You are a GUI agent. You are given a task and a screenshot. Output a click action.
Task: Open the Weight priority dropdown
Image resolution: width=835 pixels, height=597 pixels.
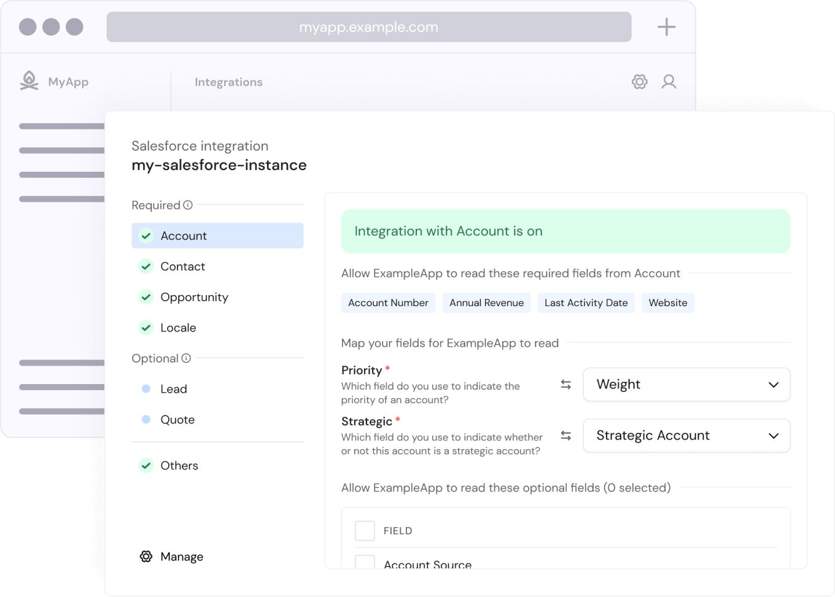686,385
